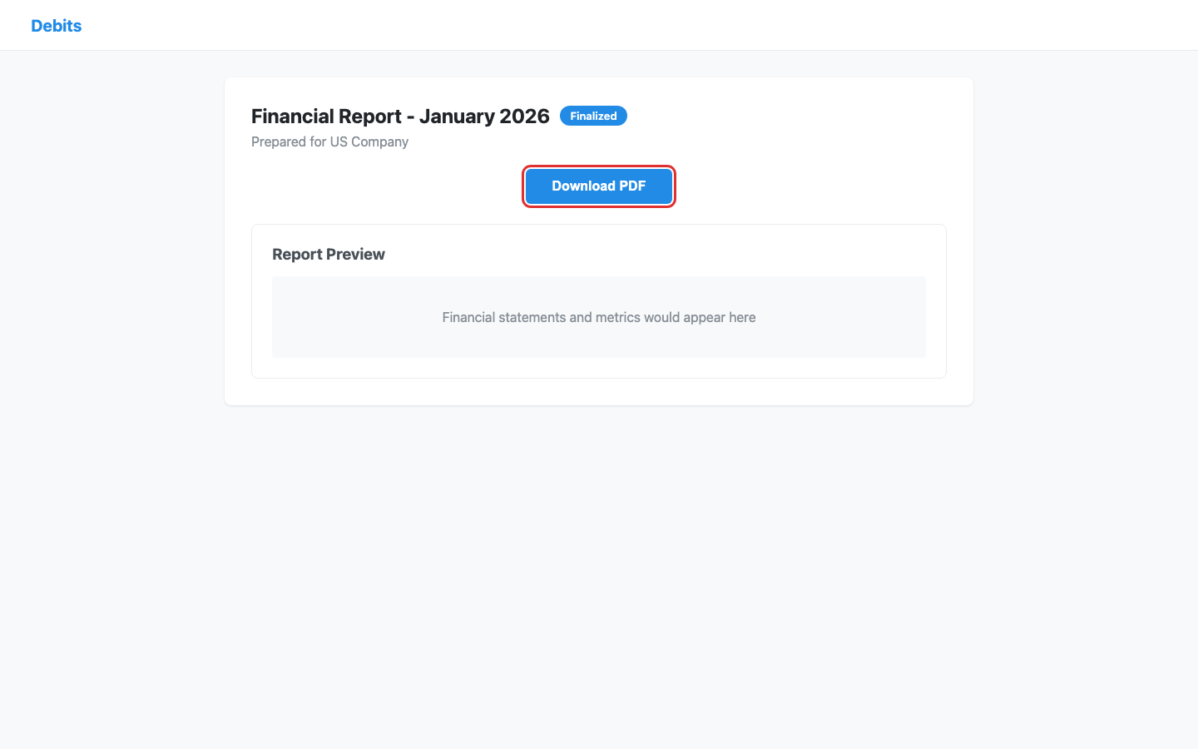This screenshot has height=749, width=1198.
Task: Click the blue Download PDF highlighted control
Action: (598, 186)
